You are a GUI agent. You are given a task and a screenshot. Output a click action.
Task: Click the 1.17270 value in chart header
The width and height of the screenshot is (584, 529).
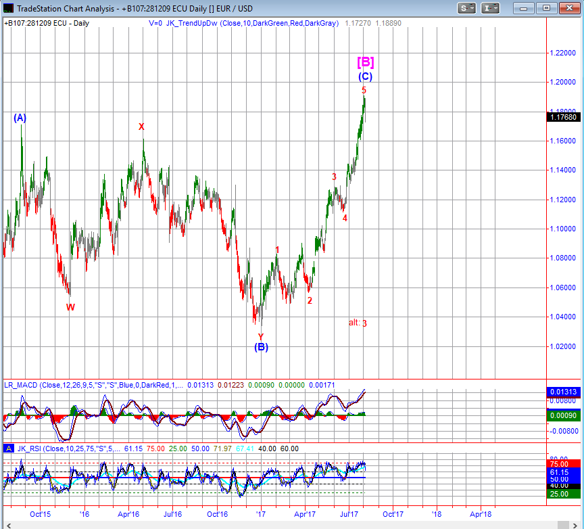click(x=358, y=23)
